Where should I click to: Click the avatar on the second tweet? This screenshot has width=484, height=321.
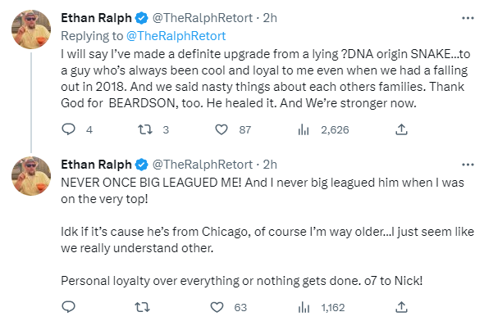pos(31,176)
